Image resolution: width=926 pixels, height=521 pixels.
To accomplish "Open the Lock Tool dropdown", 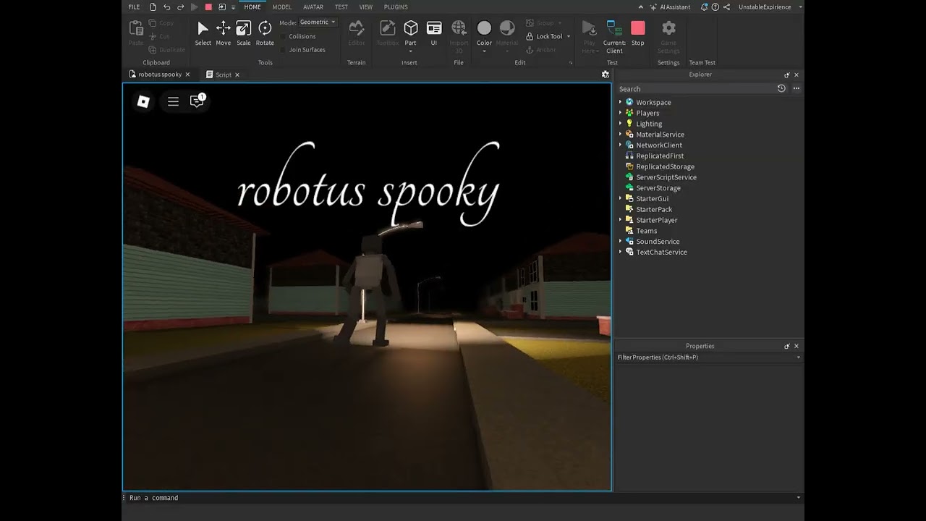I will pyautogui.click(x=568, y=36).
